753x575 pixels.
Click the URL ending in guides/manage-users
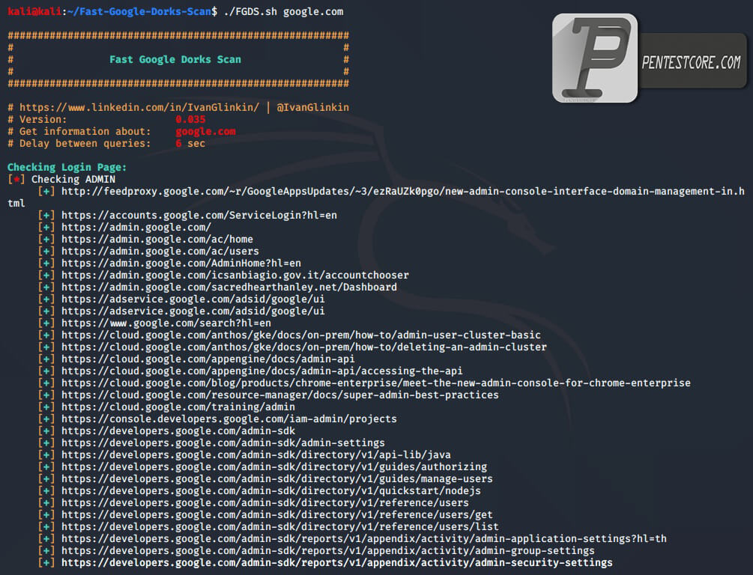pos(277,479)
